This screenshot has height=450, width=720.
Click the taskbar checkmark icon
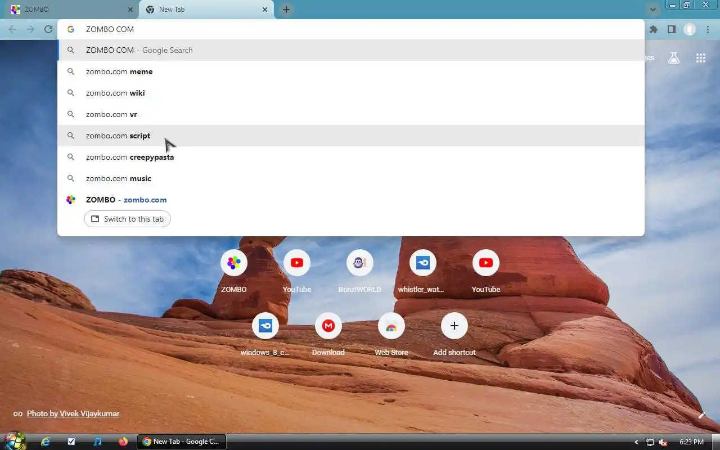71,442
